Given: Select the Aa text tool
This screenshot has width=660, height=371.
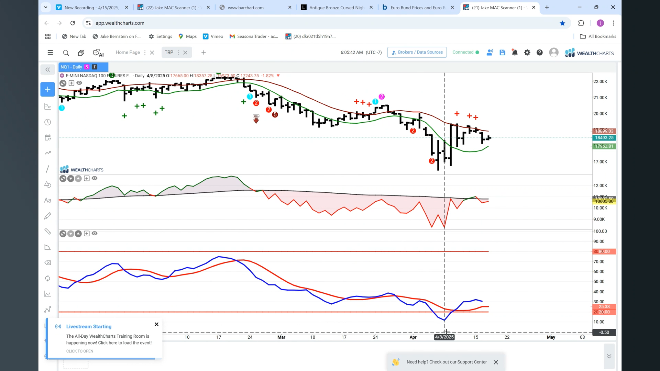Looking at the screenshot, I should (x=48, y=200).
